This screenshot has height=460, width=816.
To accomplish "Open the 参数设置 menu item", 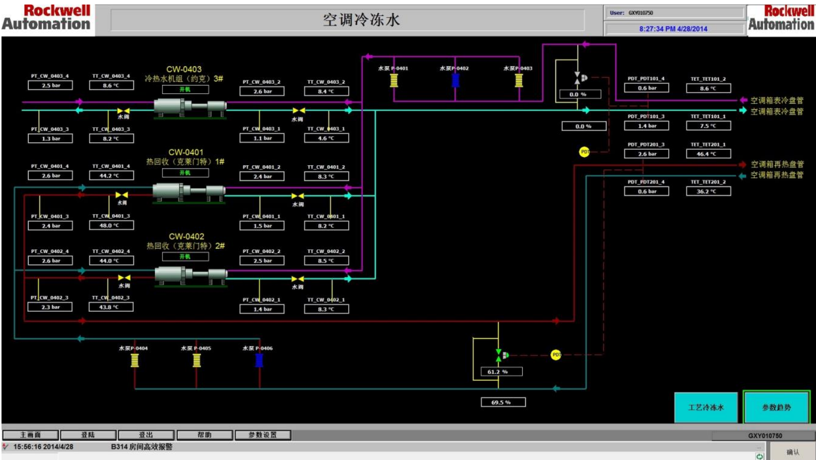I will pyautogui.click(x=263, y=435).
